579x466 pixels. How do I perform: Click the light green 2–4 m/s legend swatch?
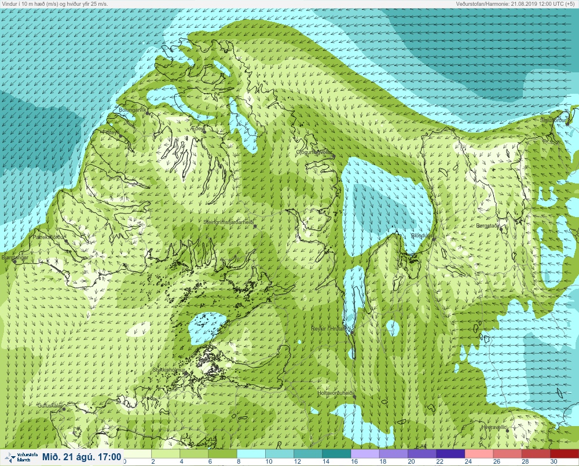click(x=166, y=453)
